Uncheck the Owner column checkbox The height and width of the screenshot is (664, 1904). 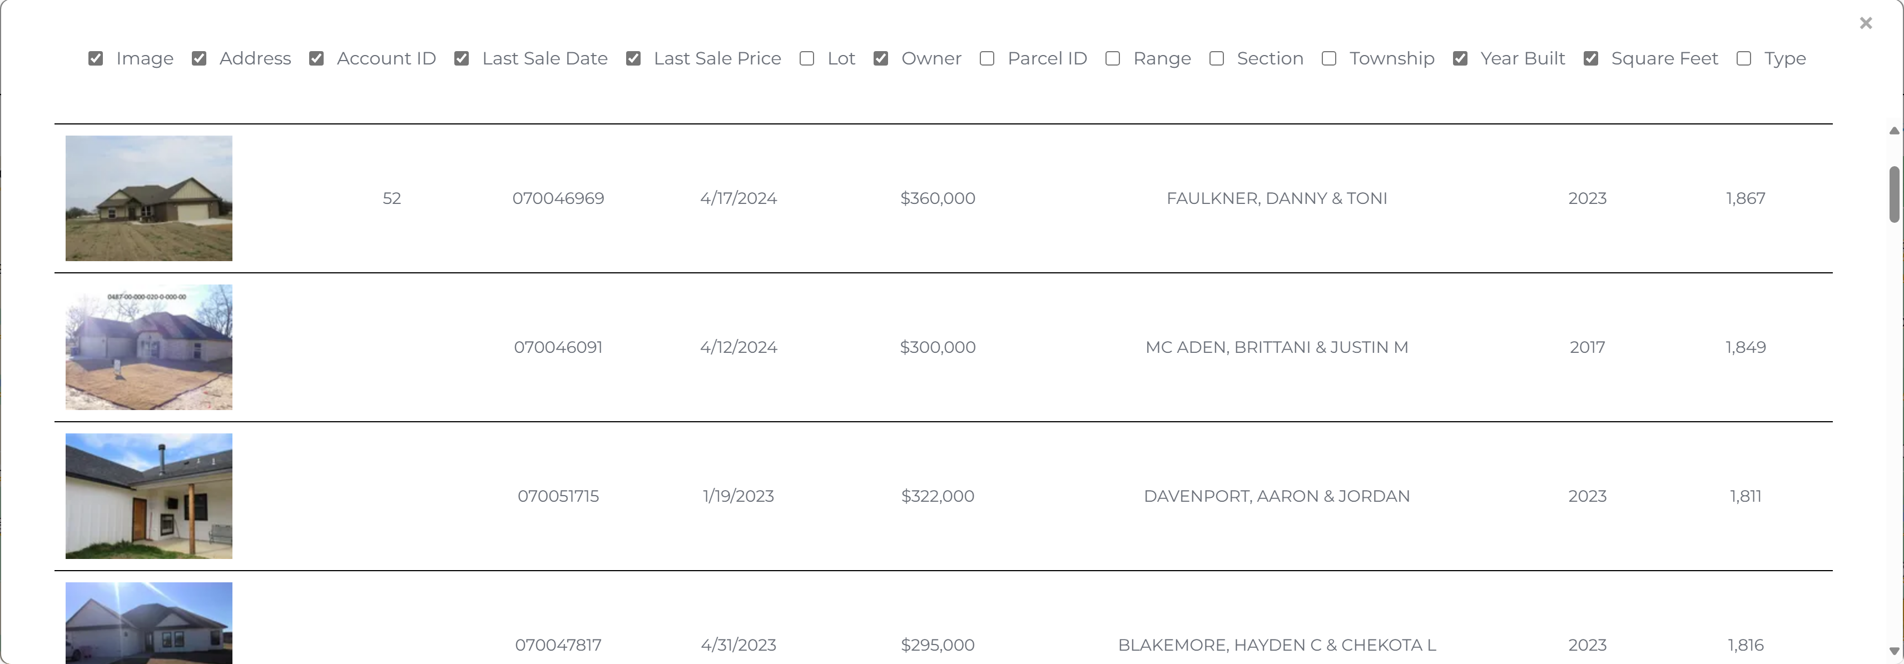[x=881, y=58]
